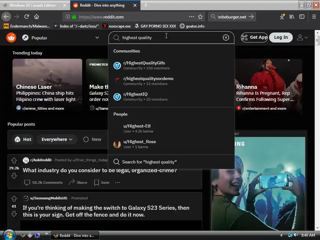
Task: Toggle the sidebar view icon
Action: point(302,17)
